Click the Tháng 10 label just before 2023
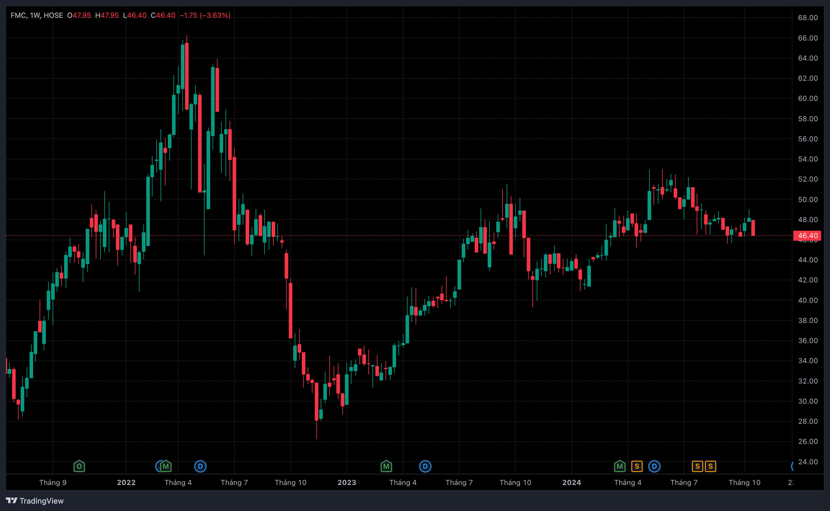 pos(290,482)
